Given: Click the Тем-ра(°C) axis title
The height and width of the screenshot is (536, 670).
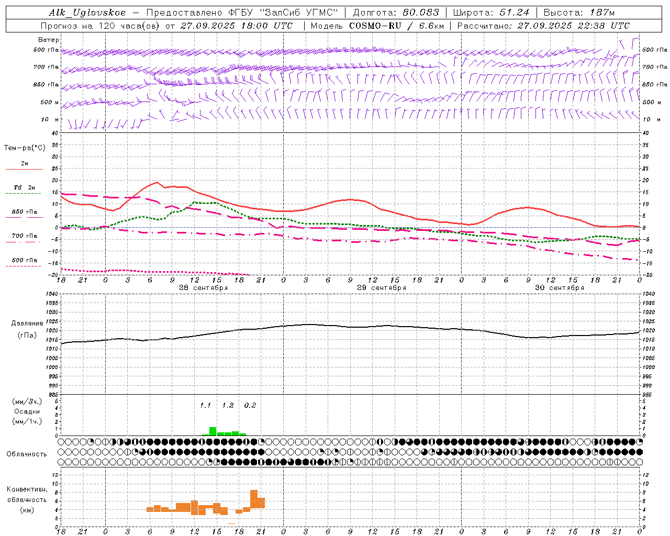Looking at the screenshot, I should coord(25,148).
